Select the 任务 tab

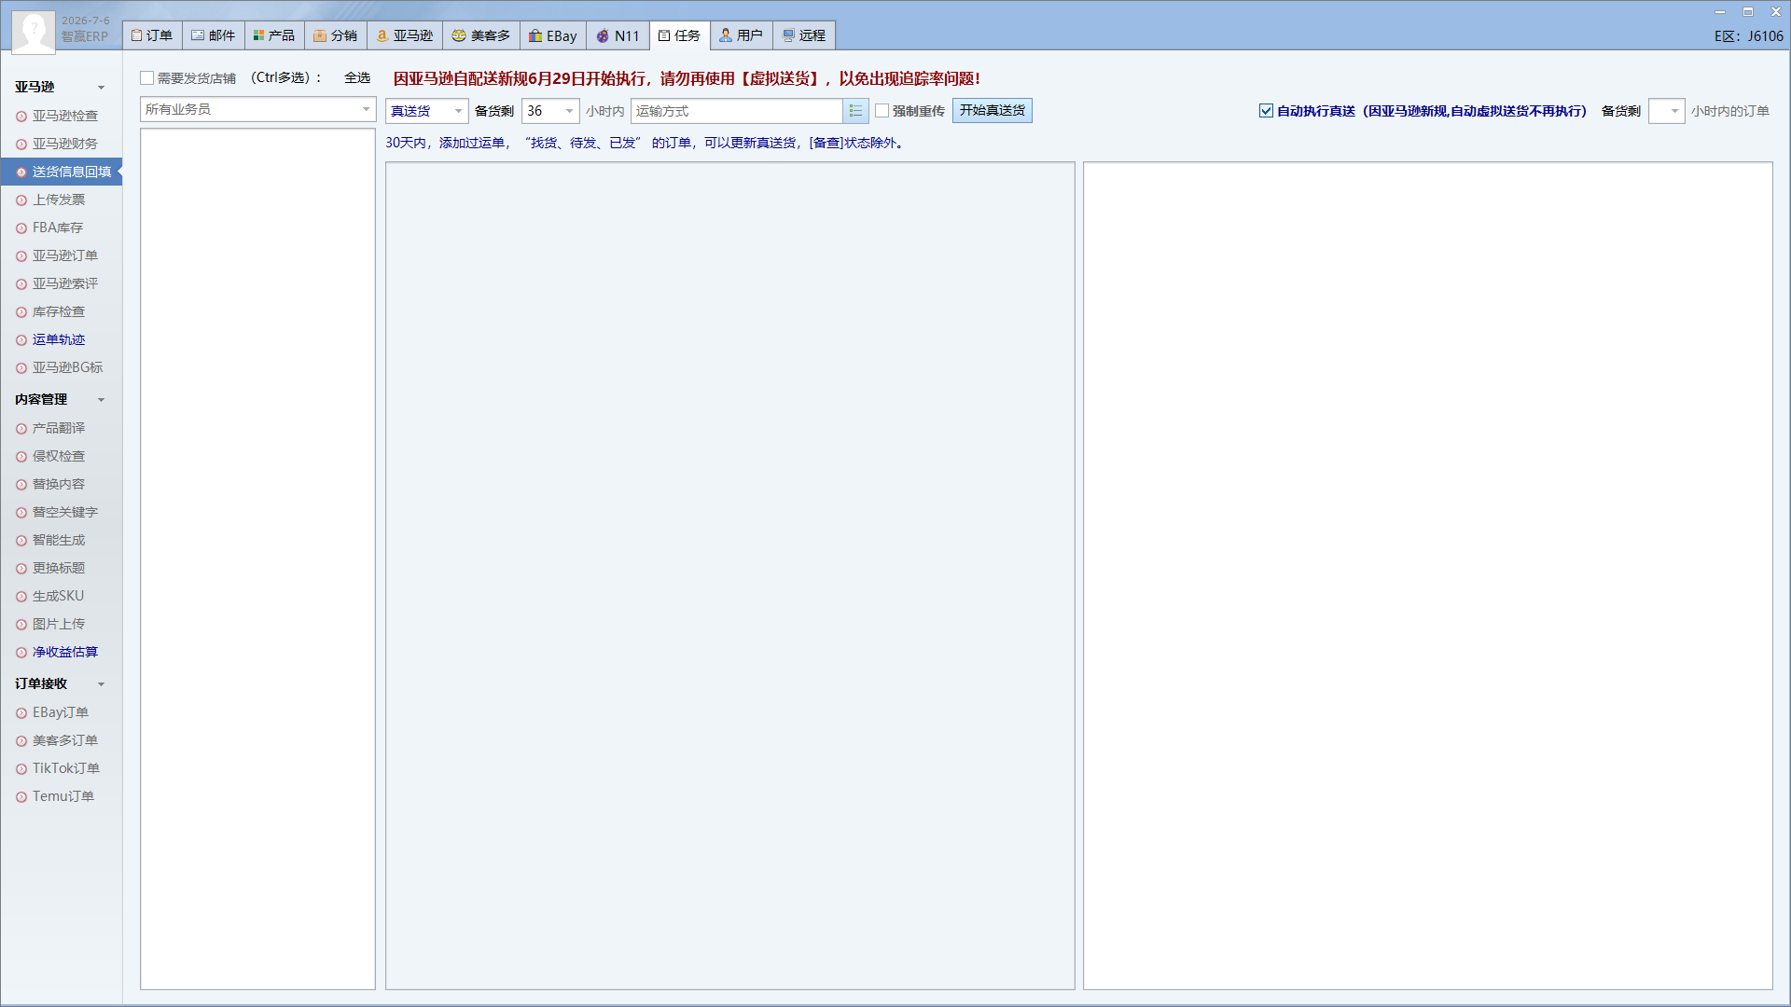click(x=680, y=35)
